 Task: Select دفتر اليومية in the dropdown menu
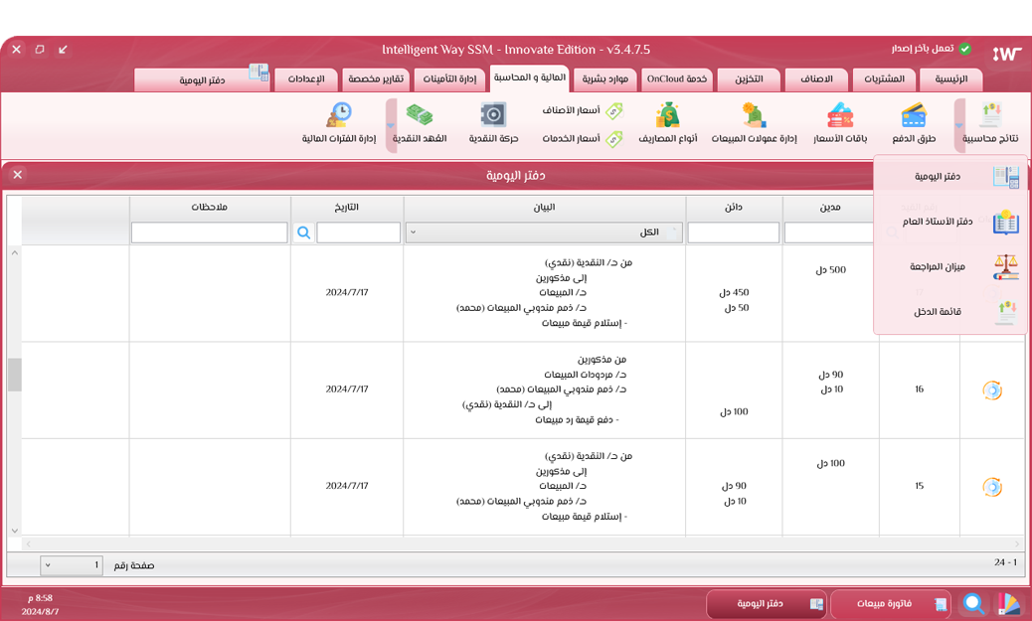tap(949, 176)
